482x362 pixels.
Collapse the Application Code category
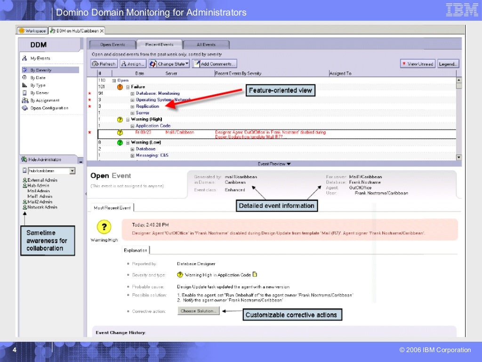132,126
